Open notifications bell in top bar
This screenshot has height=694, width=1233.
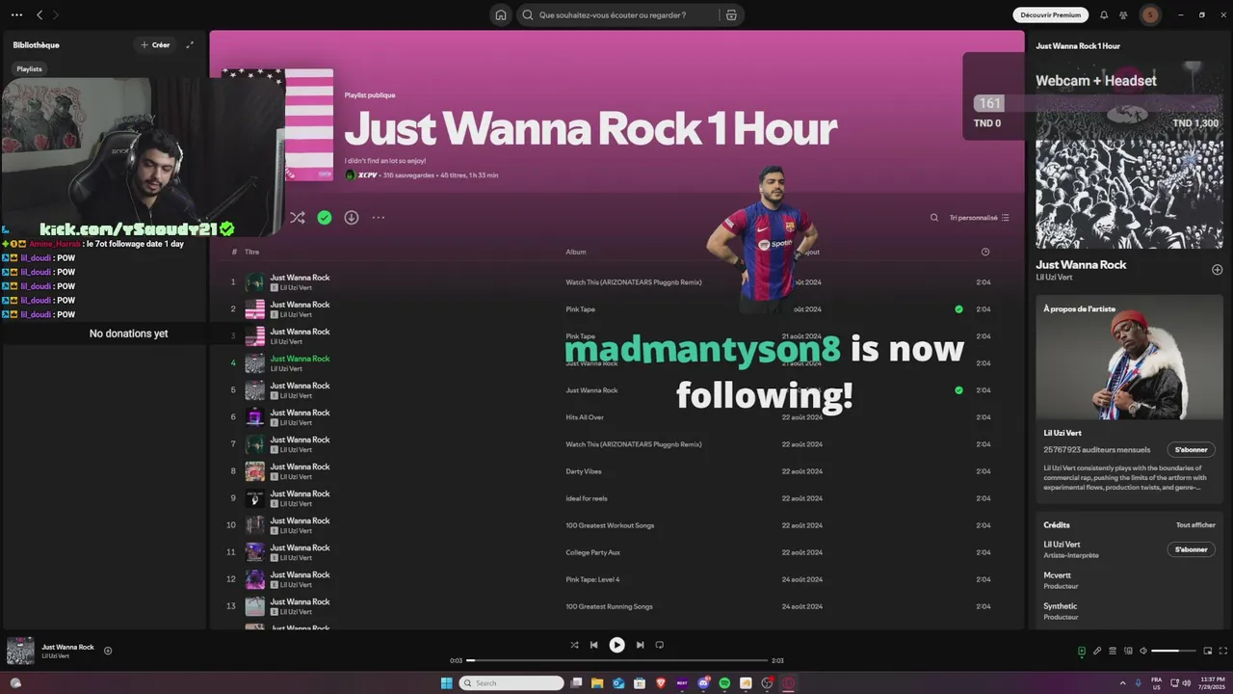click(x=1104, y=15)
